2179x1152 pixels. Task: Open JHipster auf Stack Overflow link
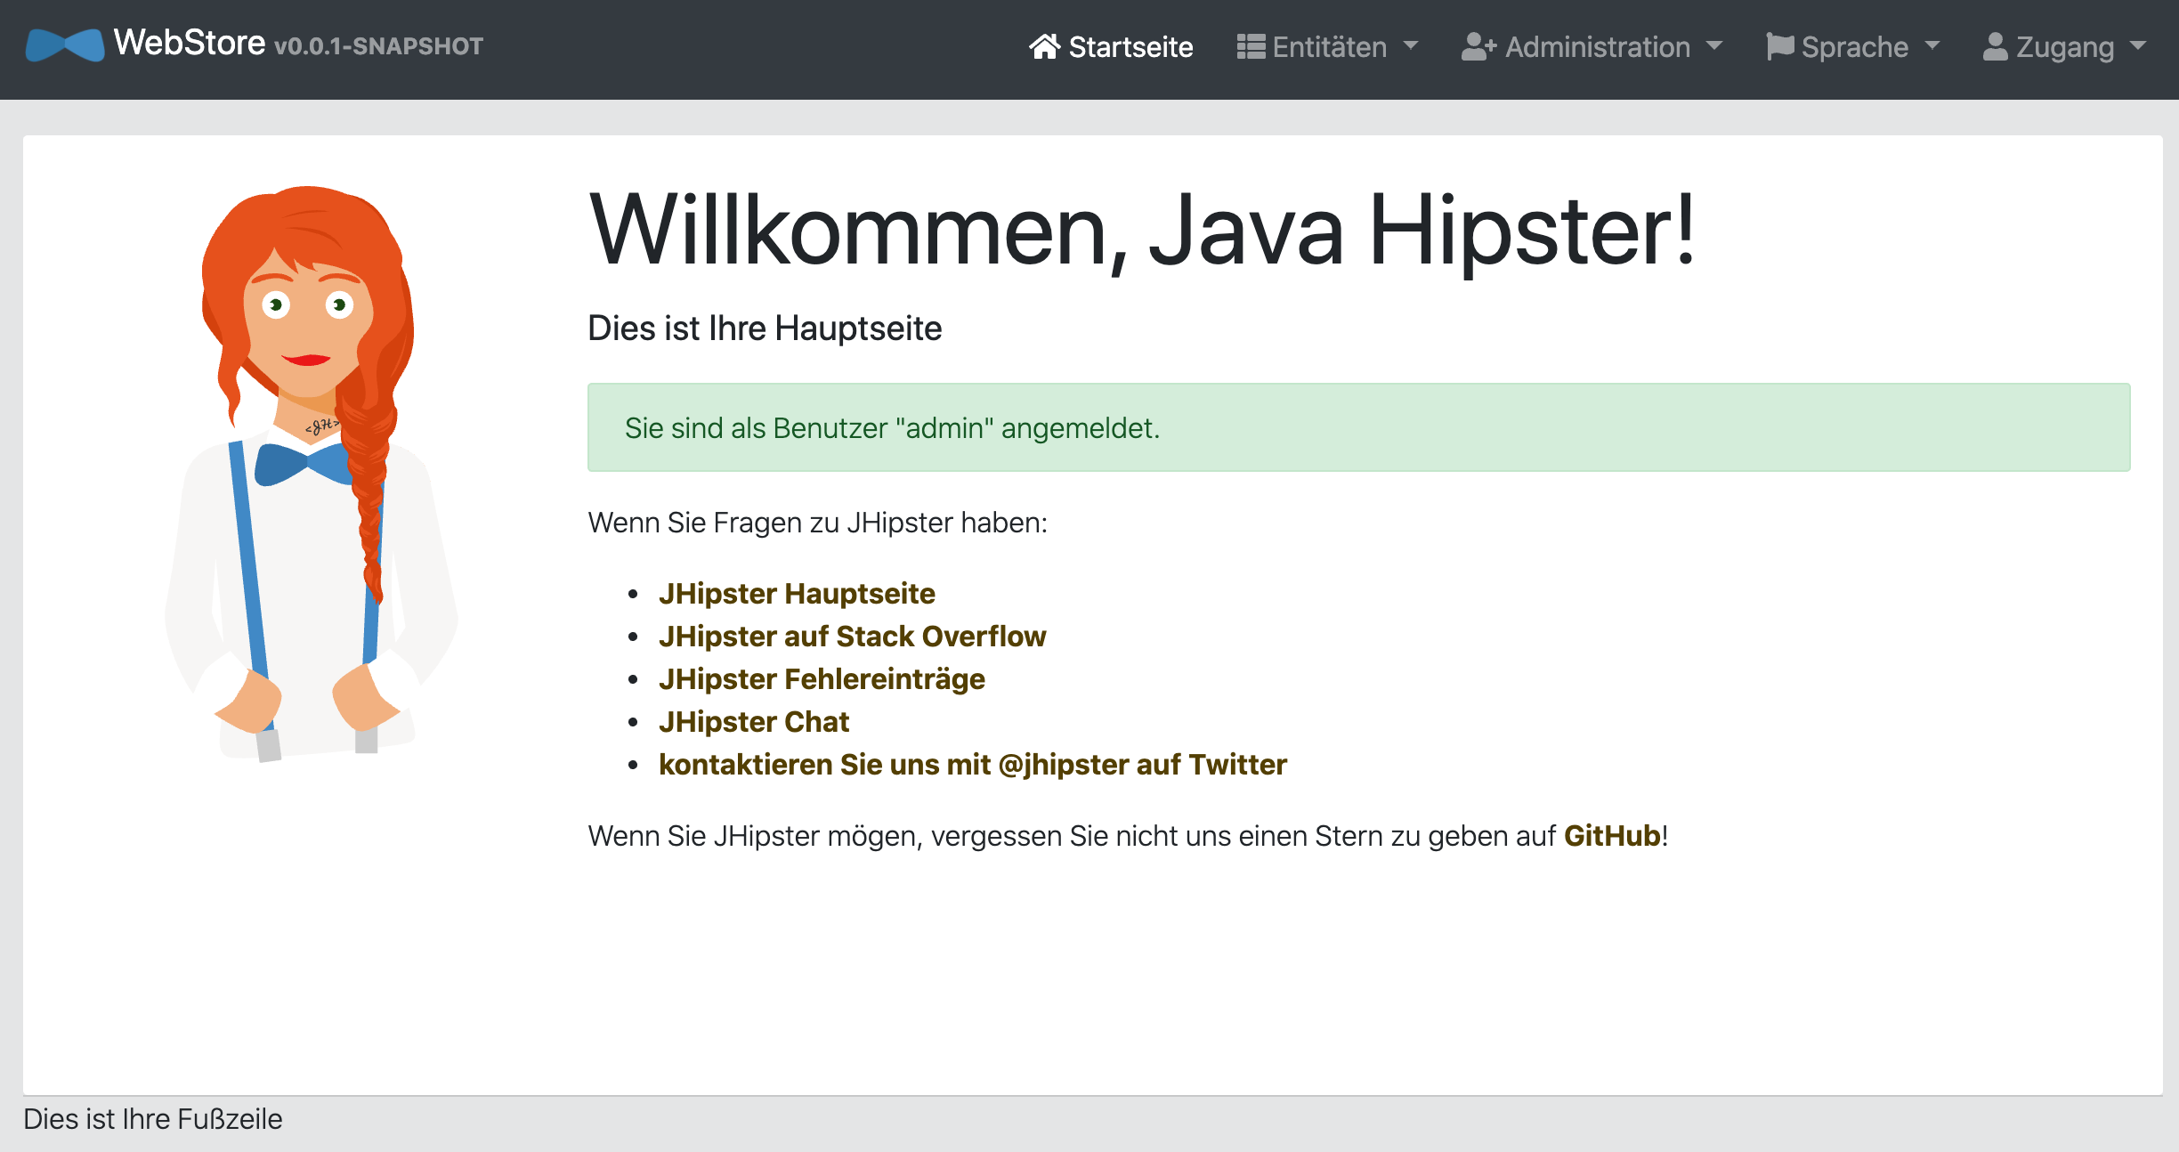[852, 637]
